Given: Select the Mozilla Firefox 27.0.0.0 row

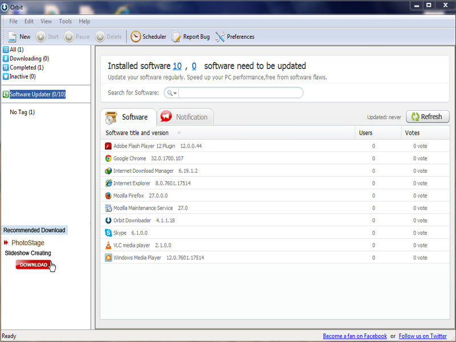Looking at the screenshot, I should click(275, 196).
